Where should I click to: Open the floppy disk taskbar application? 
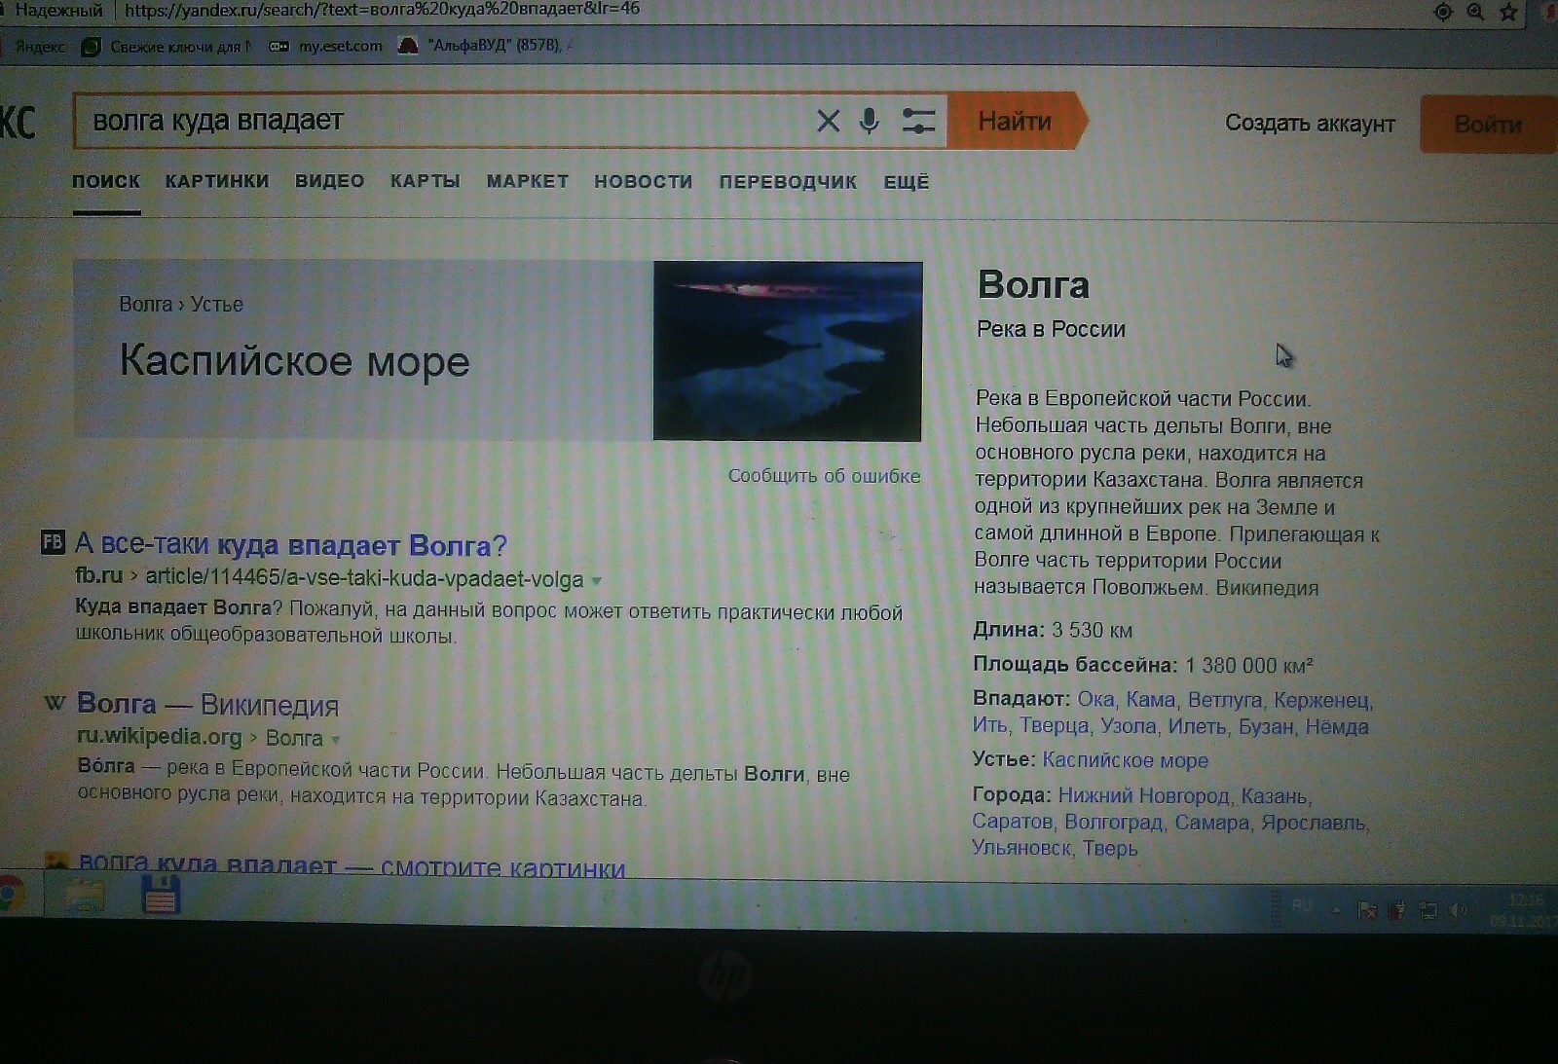tap(161, 895)
